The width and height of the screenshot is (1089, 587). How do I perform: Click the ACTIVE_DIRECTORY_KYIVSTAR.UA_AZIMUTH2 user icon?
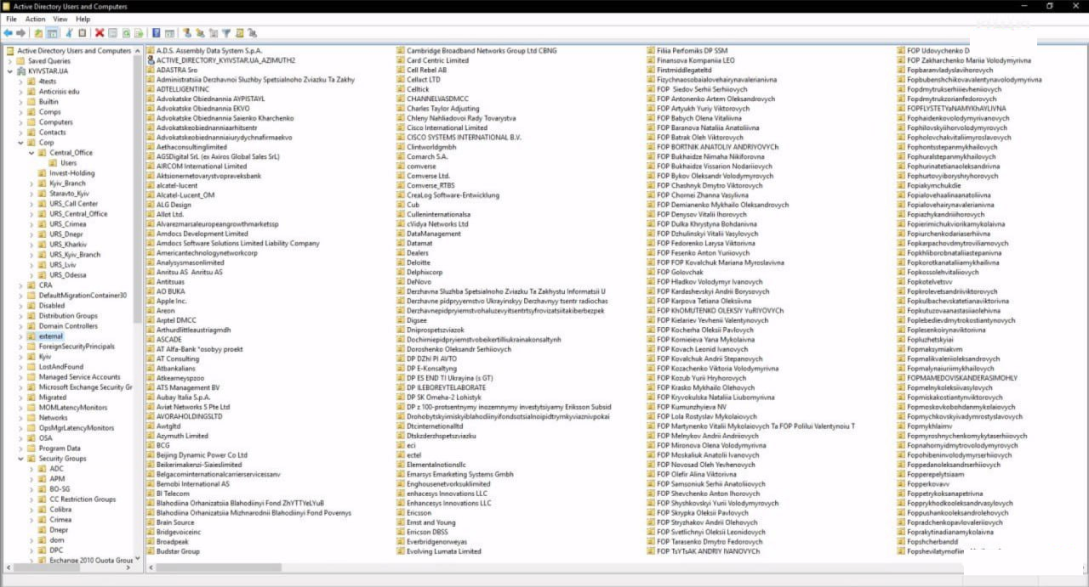point(151,60)
